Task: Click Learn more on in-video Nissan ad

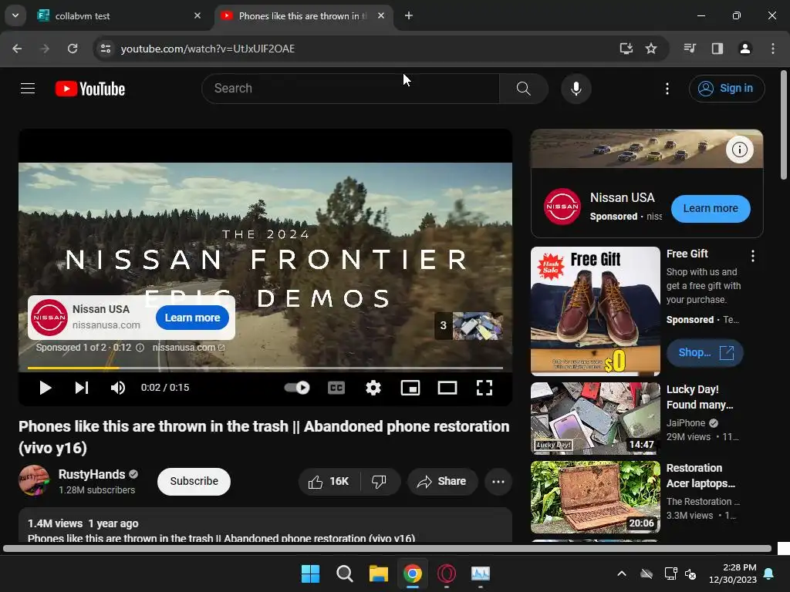Action: [192, 318]
